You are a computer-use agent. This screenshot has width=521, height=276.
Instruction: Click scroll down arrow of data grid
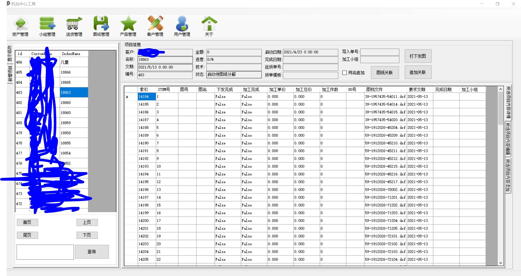pyautogui.click(x=500, y=263)
